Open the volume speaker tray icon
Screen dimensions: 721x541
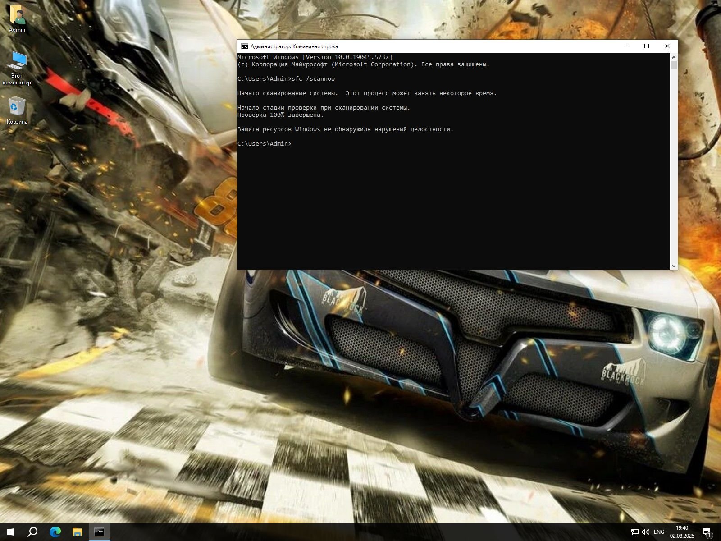645,532
